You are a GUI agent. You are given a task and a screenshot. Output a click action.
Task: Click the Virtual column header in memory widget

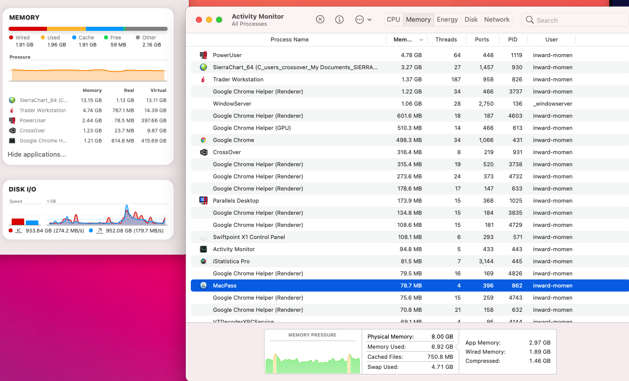158,90
